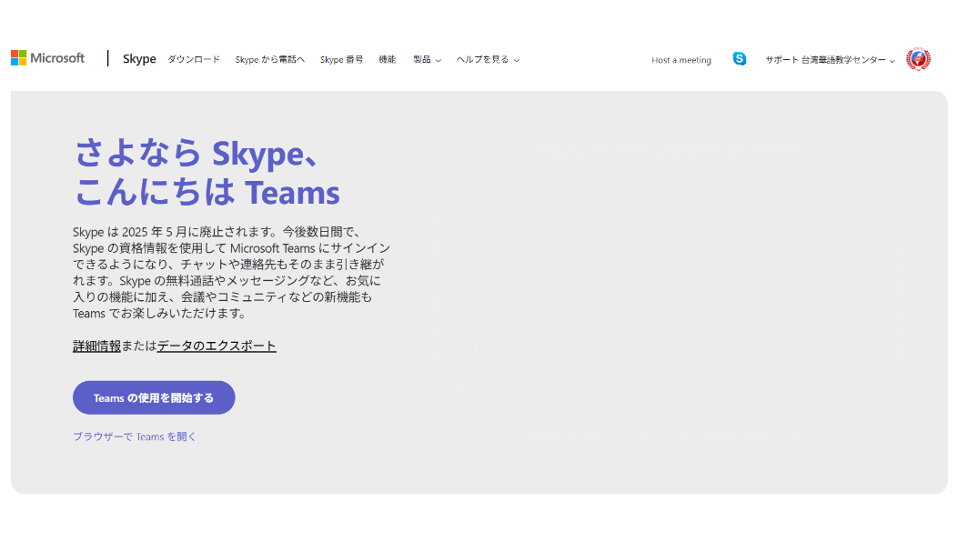Click the 機能 navigation item

(x=387, y=60)
